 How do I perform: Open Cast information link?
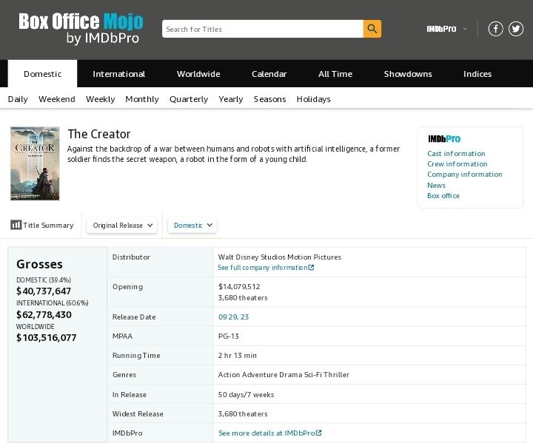pyautogui.click(x=456, y=154)
